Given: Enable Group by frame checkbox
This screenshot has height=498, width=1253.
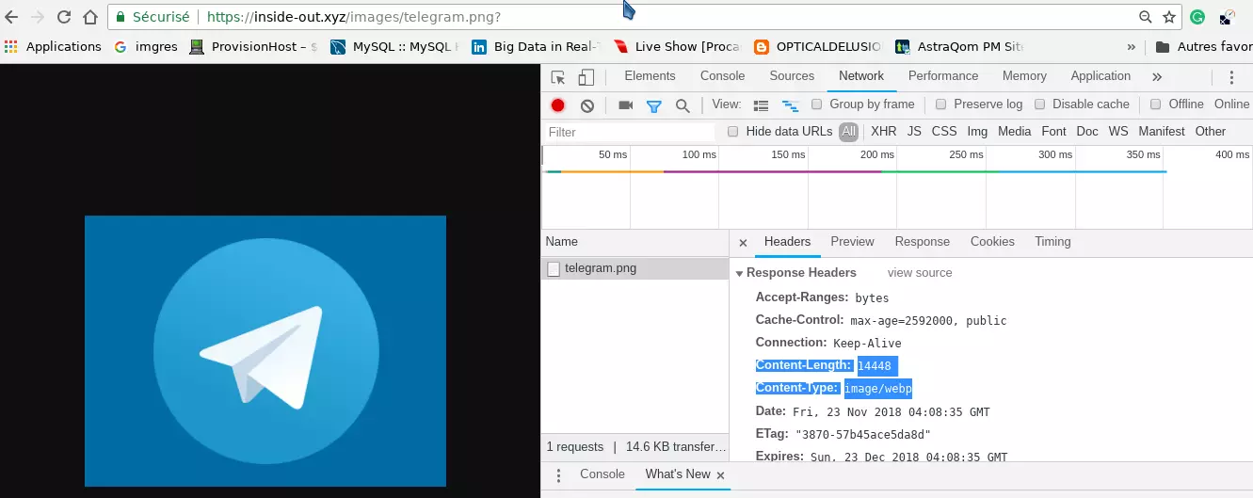Looking at the screenshot, I should tap(817, 104).
